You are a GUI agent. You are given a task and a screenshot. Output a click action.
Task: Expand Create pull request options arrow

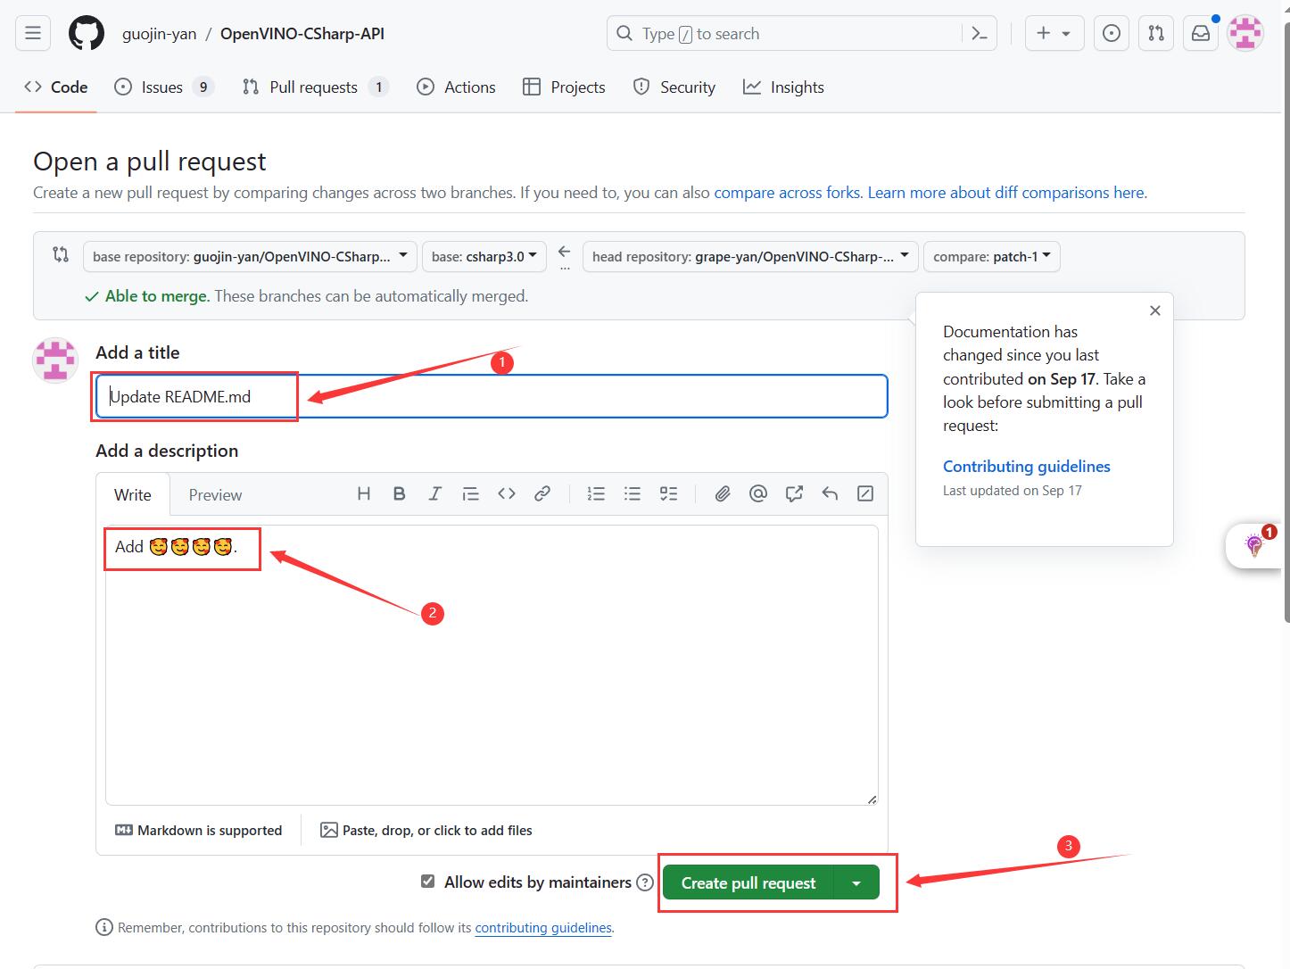point(856,882)
